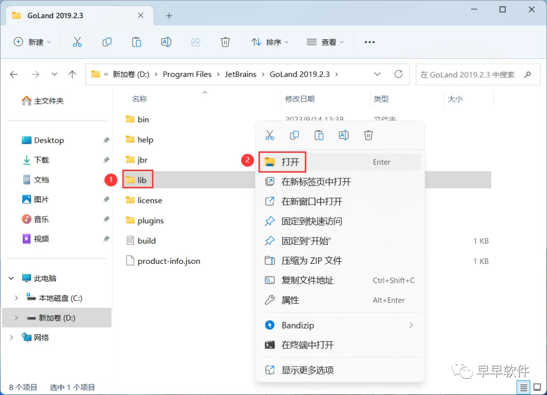This screenshot has width=547, height=395.
Task: Choose 属性 in the context menu
Action: click(x=340, y=300)
